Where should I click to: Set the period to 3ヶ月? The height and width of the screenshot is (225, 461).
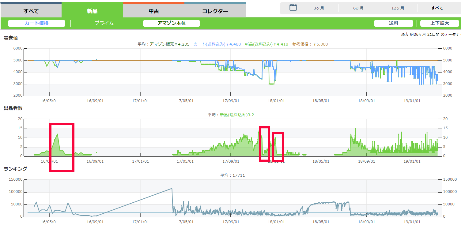[319, 8]
